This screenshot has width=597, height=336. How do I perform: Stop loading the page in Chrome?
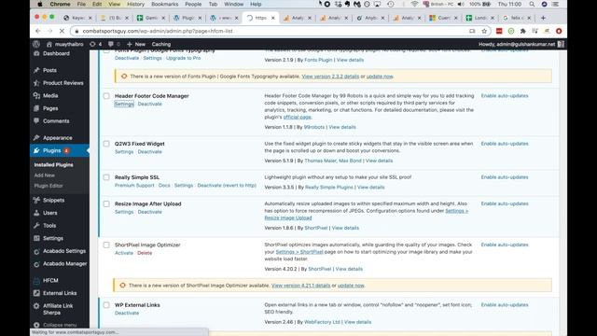click(62, 31)
